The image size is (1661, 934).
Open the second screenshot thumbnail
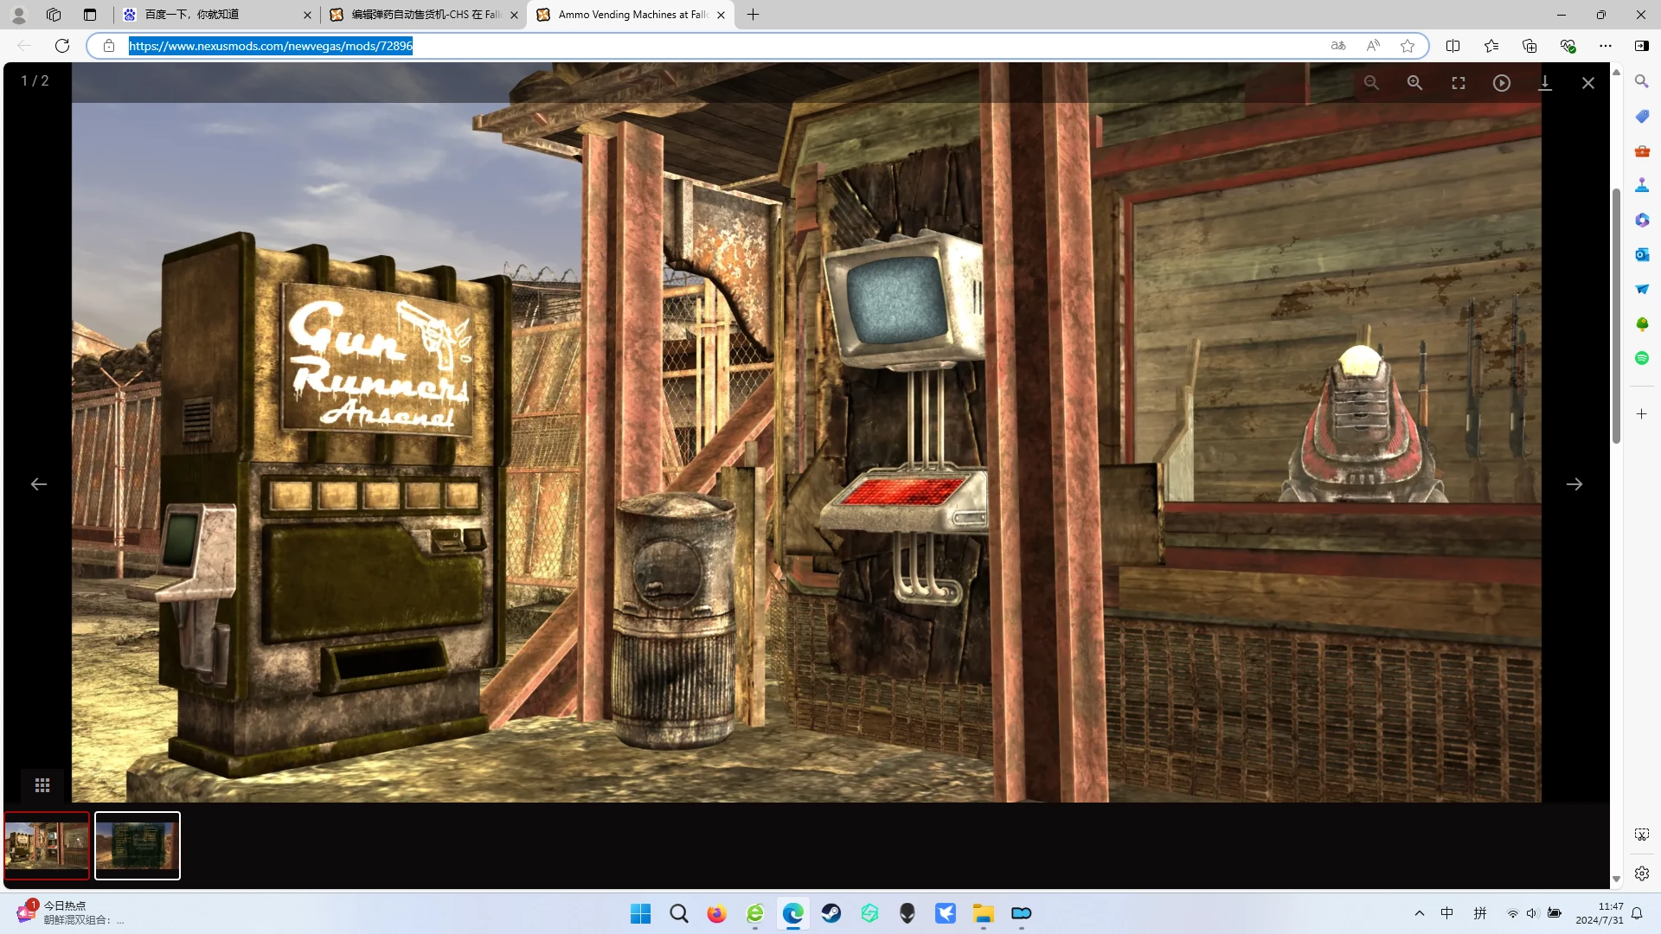(138, 846)
